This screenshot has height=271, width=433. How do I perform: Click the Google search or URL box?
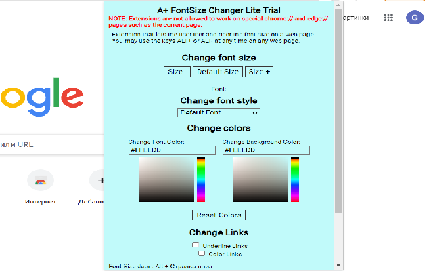(x=52, y=144)
